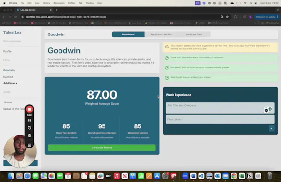Click Add New + in sidebar
281x182 pixels.
coord(10,83)
